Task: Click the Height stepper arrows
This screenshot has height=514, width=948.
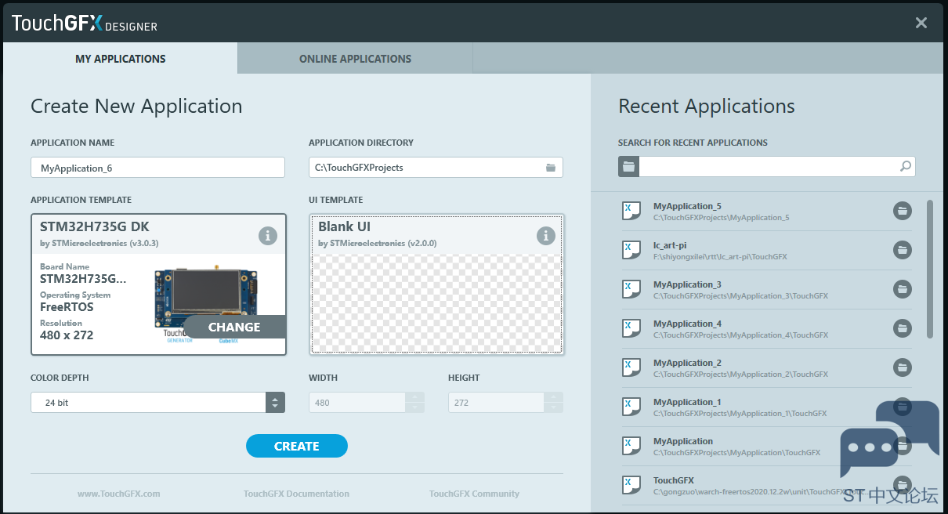Action: 554,403
